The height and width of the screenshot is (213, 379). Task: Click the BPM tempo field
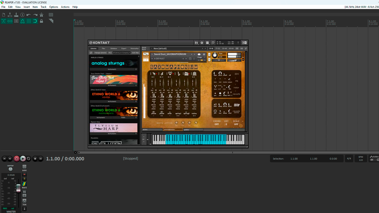click(x=361, y=159)
